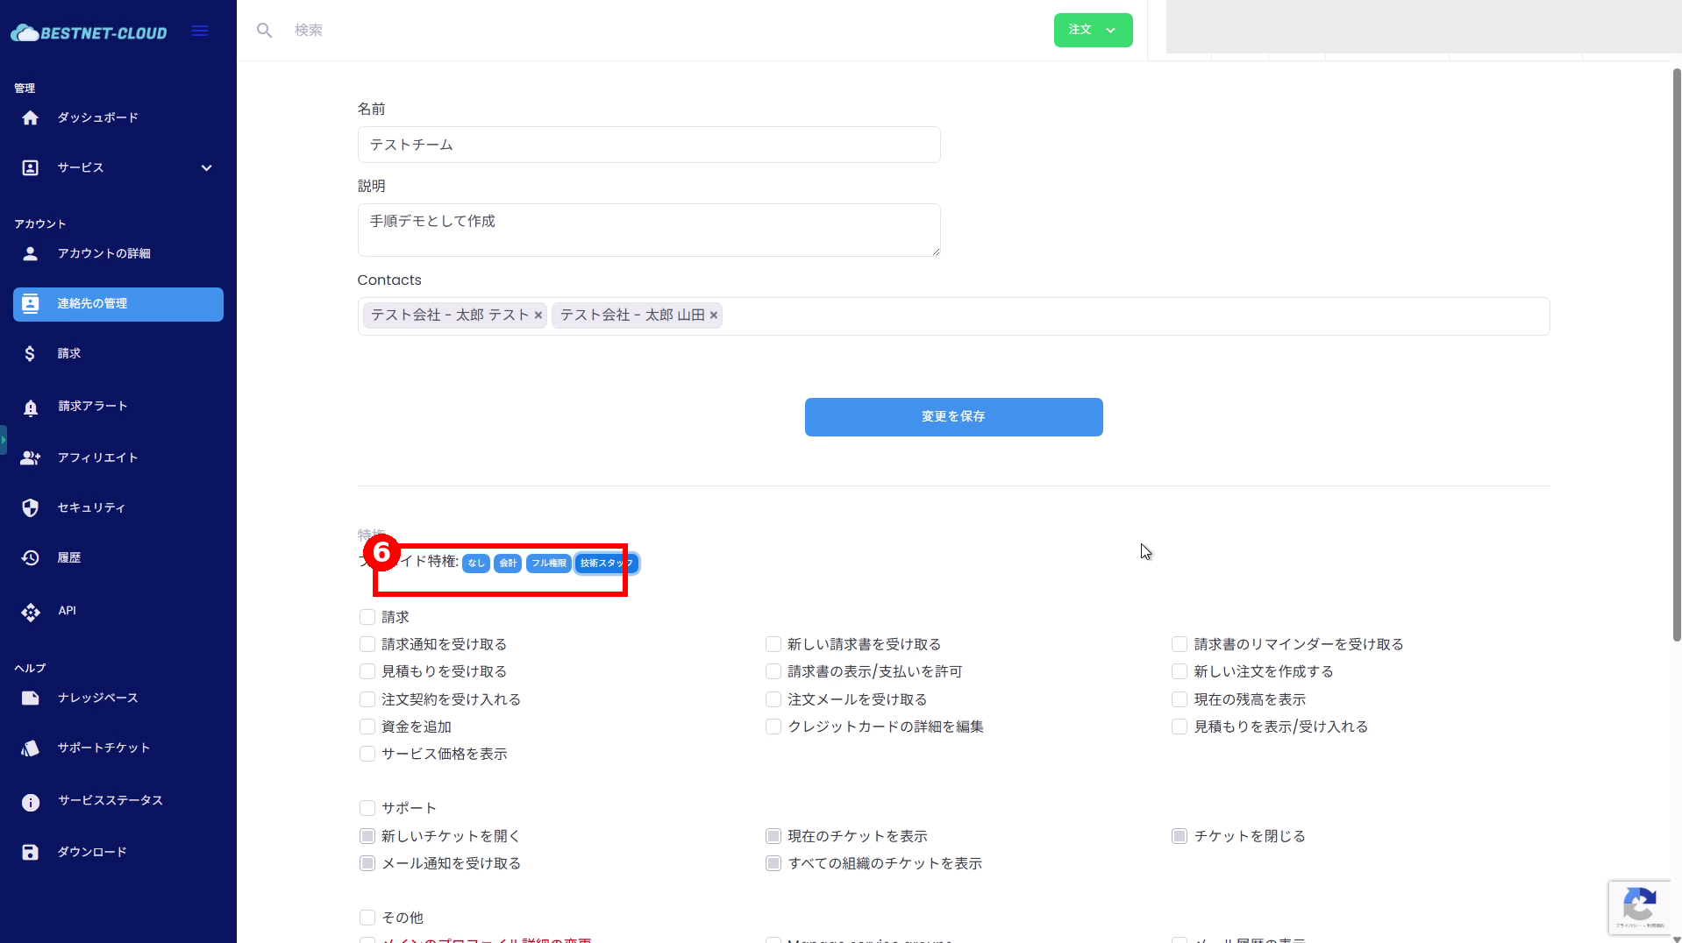Click the dashboard home icon
The width and height of the screenshot is (1682, 943).
pos(31,118)
